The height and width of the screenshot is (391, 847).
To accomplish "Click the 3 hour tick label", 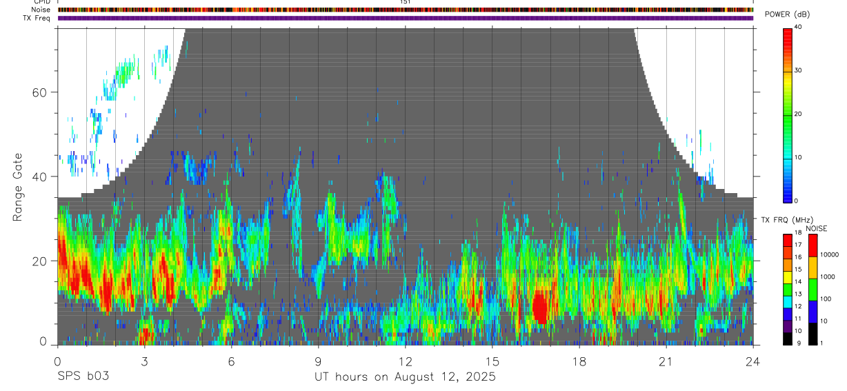I will coord(144,361).
